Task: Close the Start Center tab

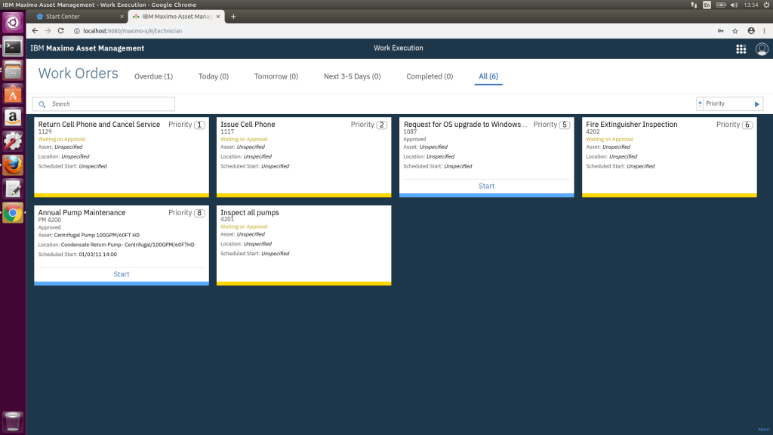Action: point(122,17)
